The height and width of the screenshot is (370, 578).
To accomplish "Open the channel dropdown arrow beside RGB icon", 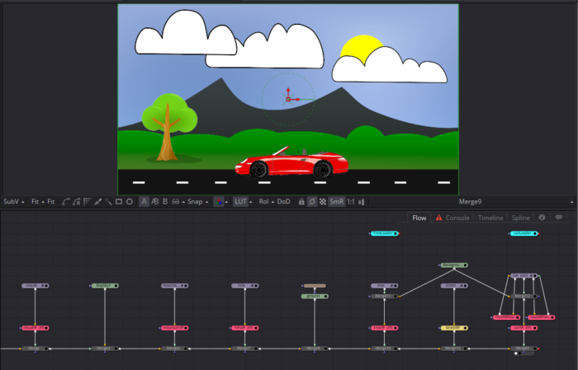I will point(226,202).
